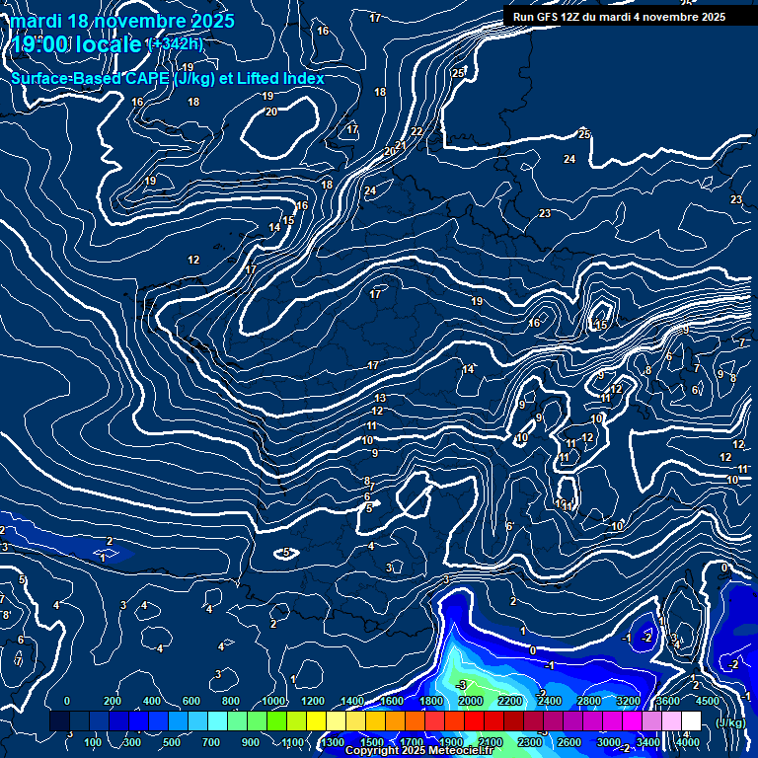Click the 'Run GFS 12Z du mardi 4 novembre 2025' header
The image size is (758, 758).
click(x=619, y=17)
